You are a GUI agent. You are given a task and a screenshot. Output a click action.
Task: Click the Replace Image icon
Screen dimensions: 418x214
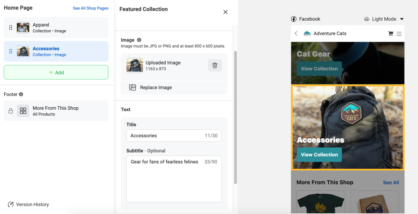[133, 87]
